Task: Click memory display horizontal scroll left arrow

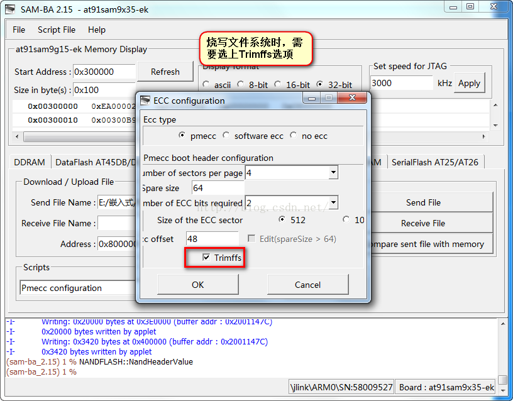Action: (x=17, y=136)
